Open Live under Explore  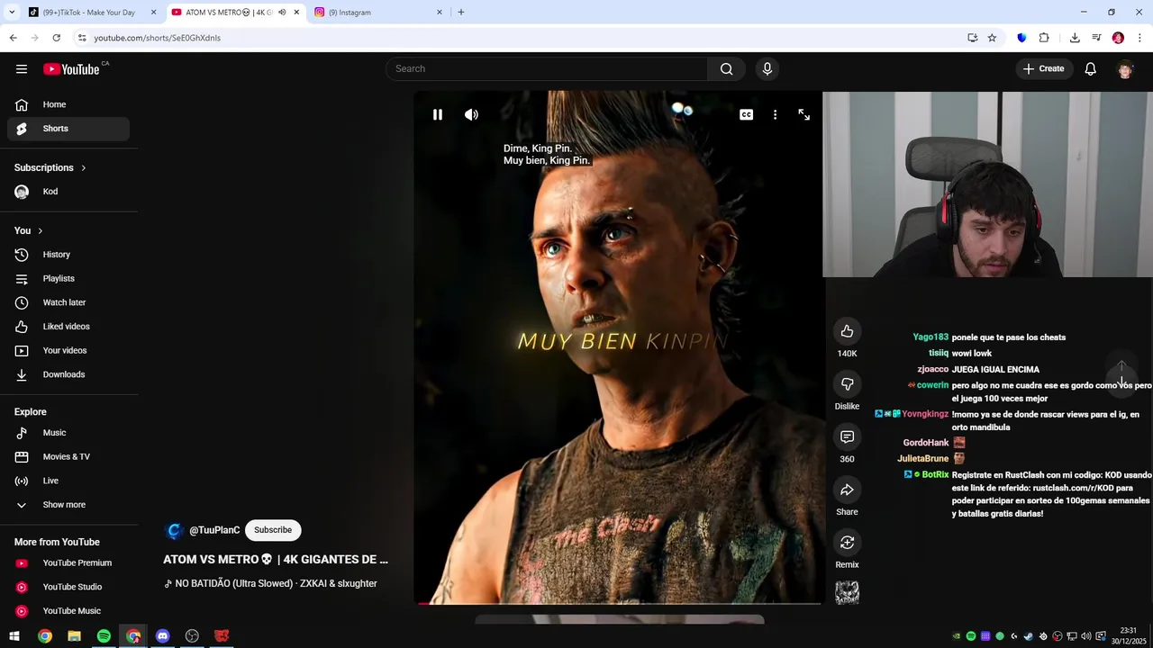(x=68, y=481)
